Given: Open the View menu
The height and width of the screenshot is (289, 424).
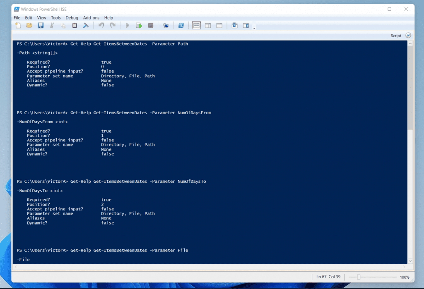Looking at the screenshot, I should 42,17.
